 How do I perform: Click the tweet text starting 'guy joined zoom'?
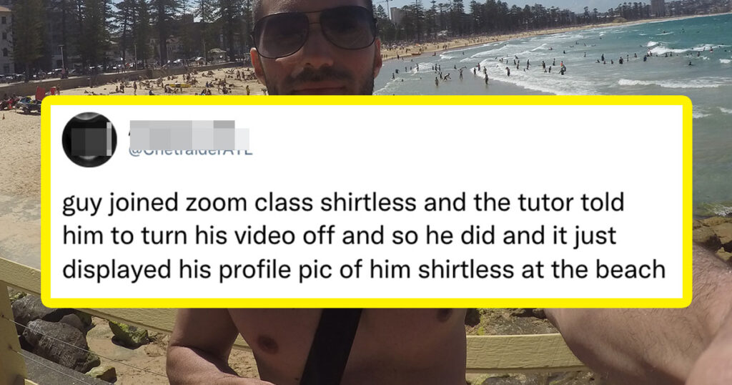click(x=364, y=236)
